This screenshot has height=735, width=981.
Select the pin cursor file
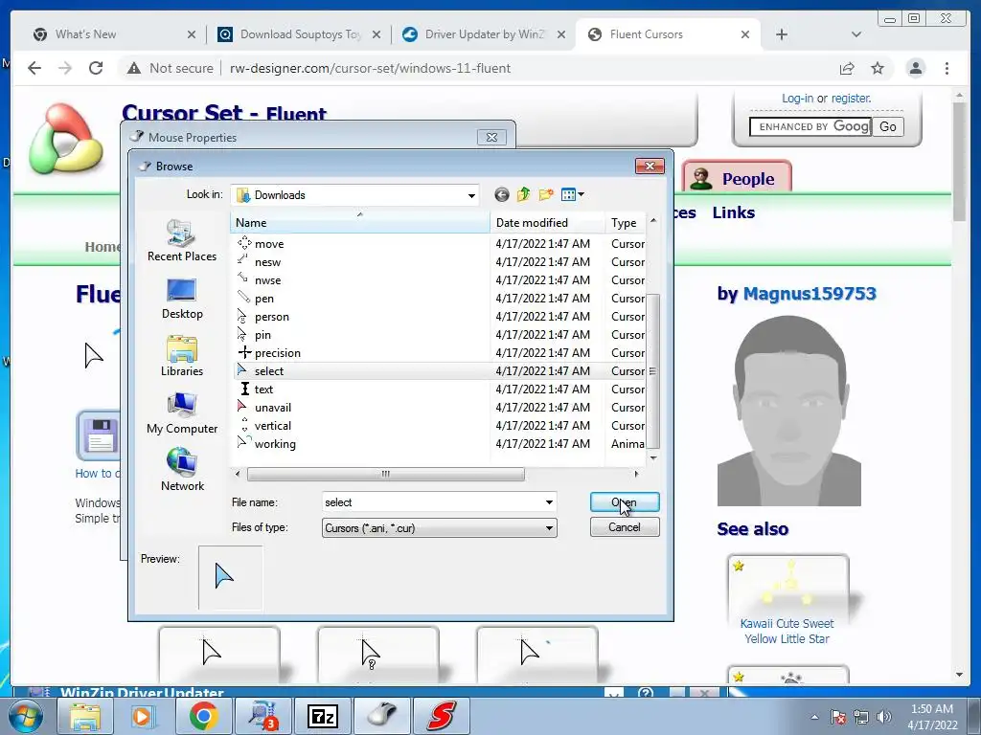click(x=262, y=334)
